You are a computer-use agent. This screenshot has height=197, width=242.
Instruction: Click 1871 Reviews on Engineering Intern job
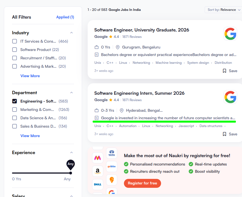tap(132, 100)
